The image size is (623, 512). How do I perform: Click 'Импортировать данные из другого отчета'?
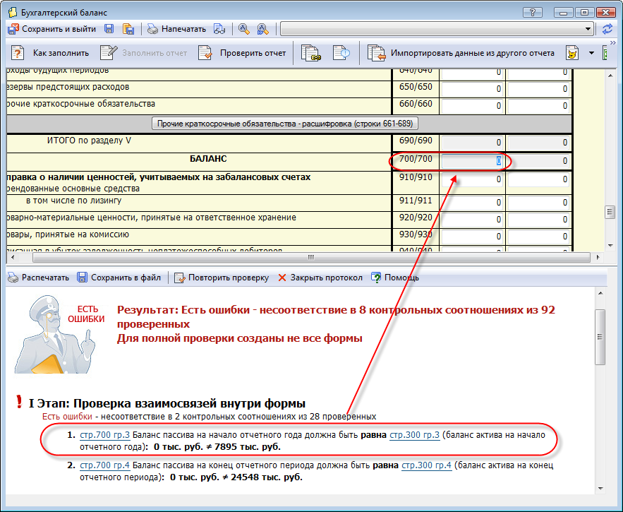click(461, 53)
